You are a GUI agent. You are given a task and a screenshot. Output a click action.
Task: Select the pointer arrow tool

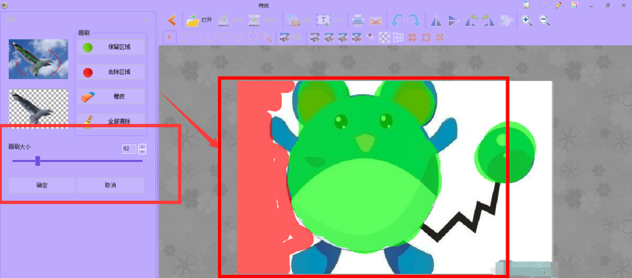click(x=169, y=37)
